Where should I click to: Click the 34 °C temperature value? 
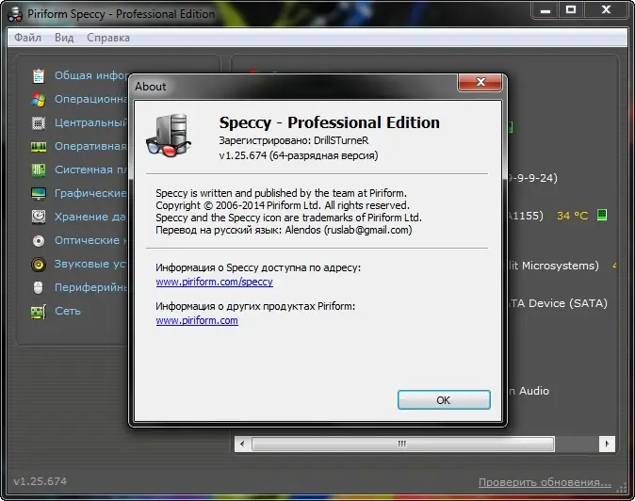(572, 216)
